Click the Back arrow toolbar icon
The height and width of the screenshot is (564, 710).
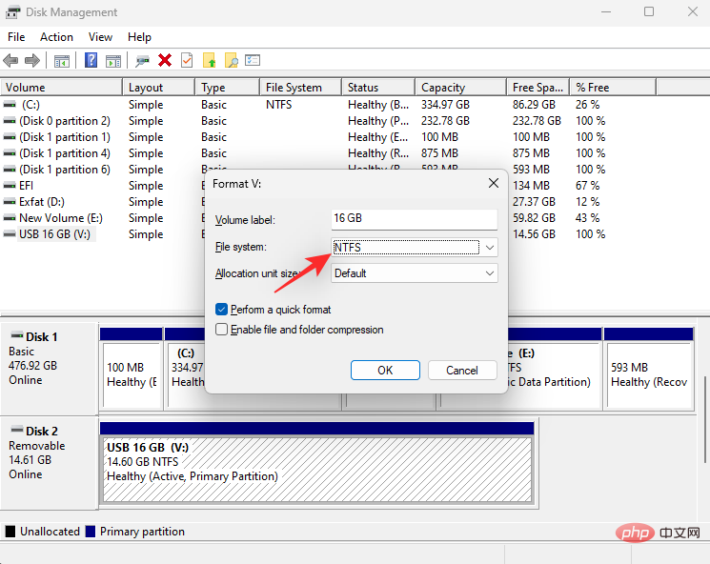[10, 60]
